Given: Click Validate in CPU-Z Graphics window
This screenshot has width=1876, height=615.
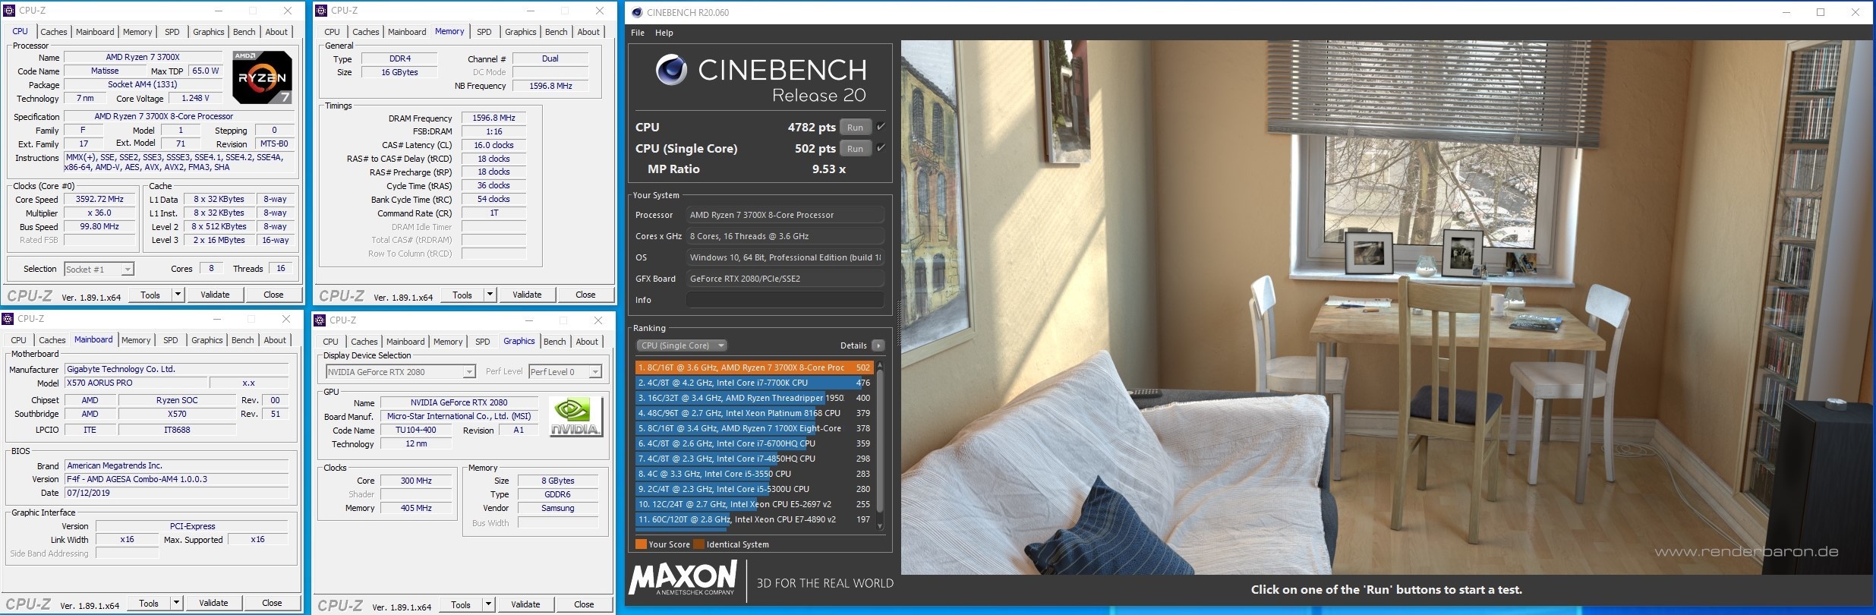Looking at the screenshot, I should click(x=525, y=604).
